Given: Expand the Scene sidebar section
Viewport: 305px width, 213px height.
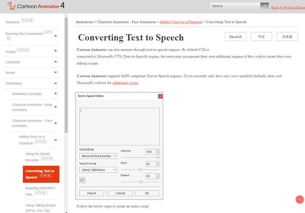Looking at the screenshot, I should [55, 73].
